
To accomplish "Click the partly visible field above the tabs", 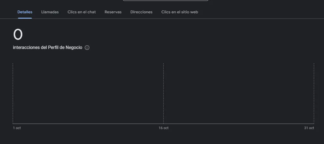I will [165, 0].
